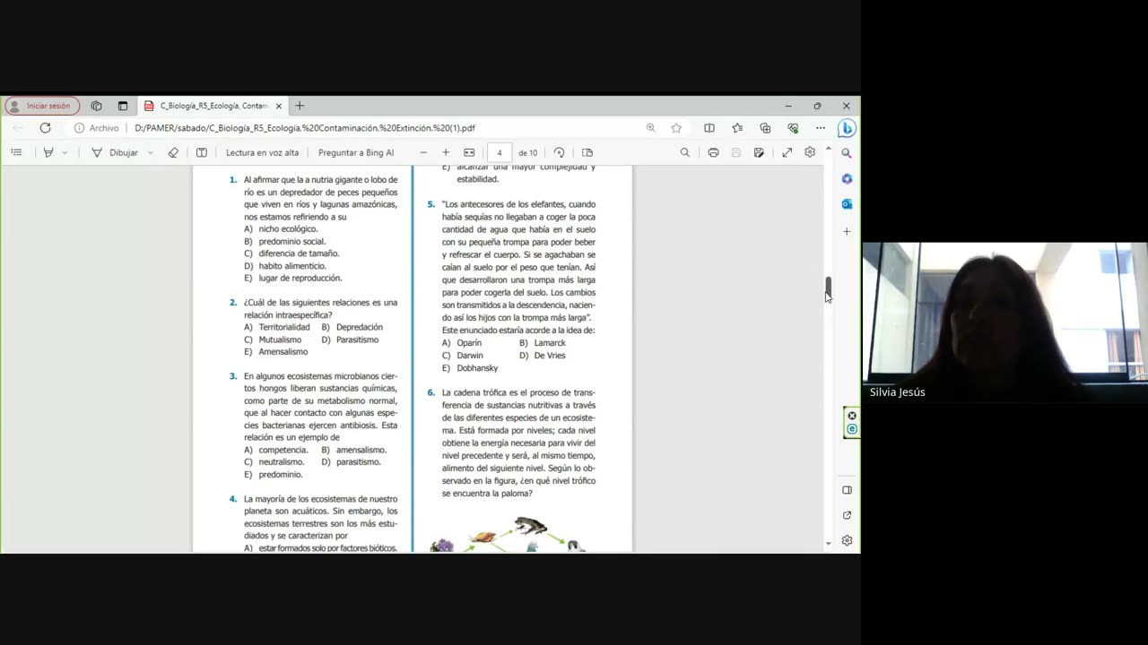Open Outlook in the sidebar
Image resolution: width=1148 pixels, height=645 pixels.
coord(847,204)
